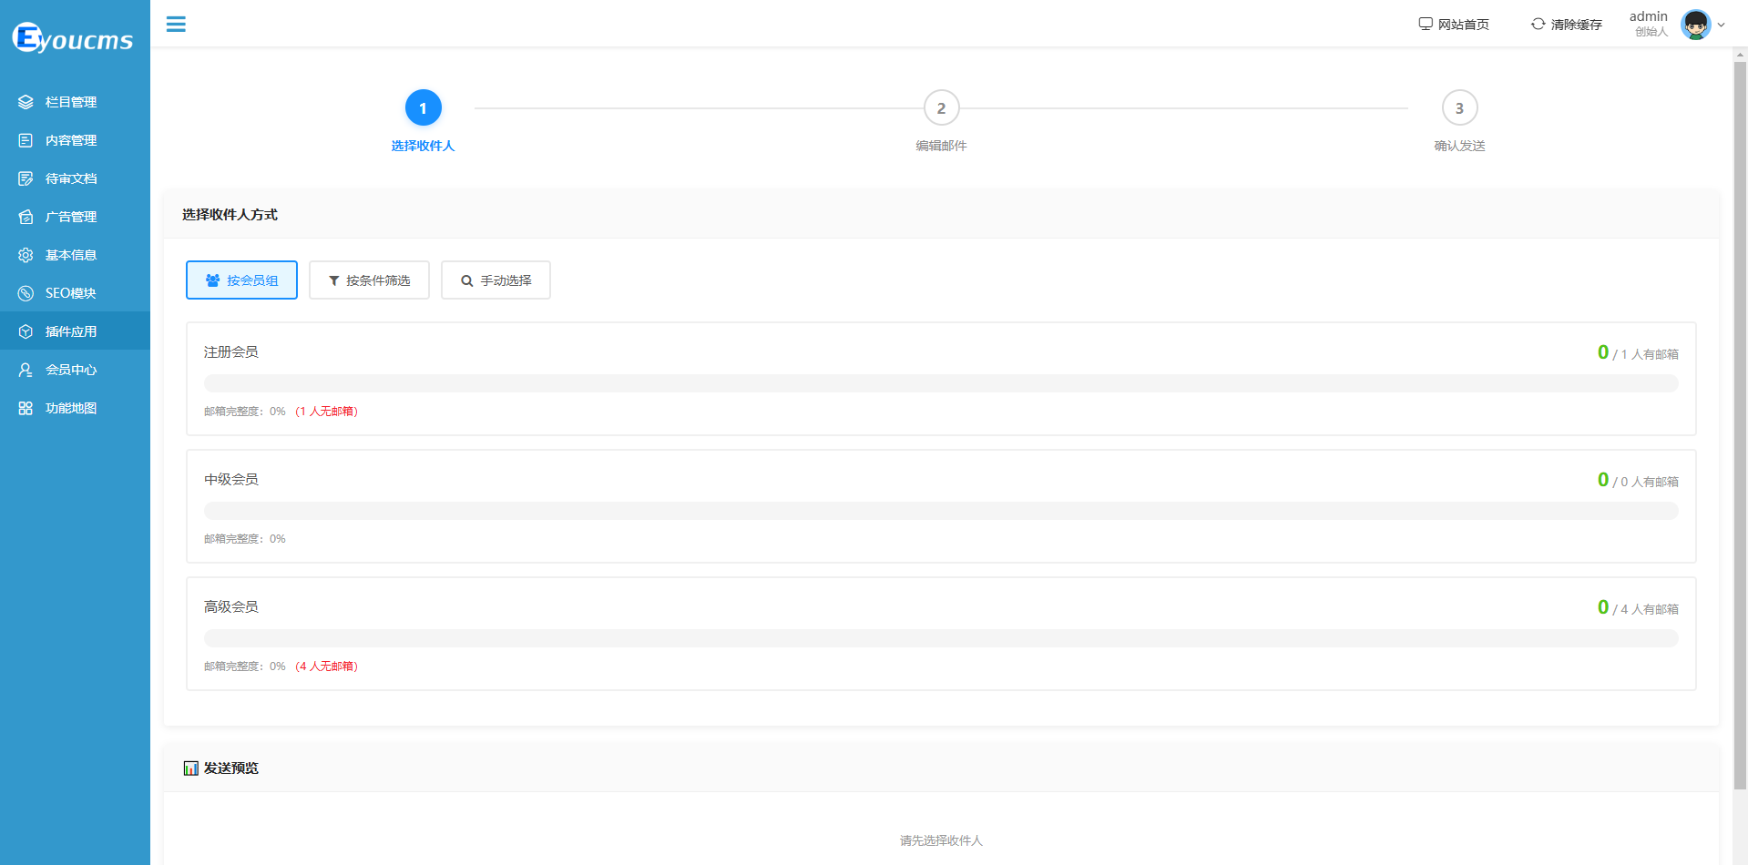Click the 基本信息 gear icon

tap(26, 255)
